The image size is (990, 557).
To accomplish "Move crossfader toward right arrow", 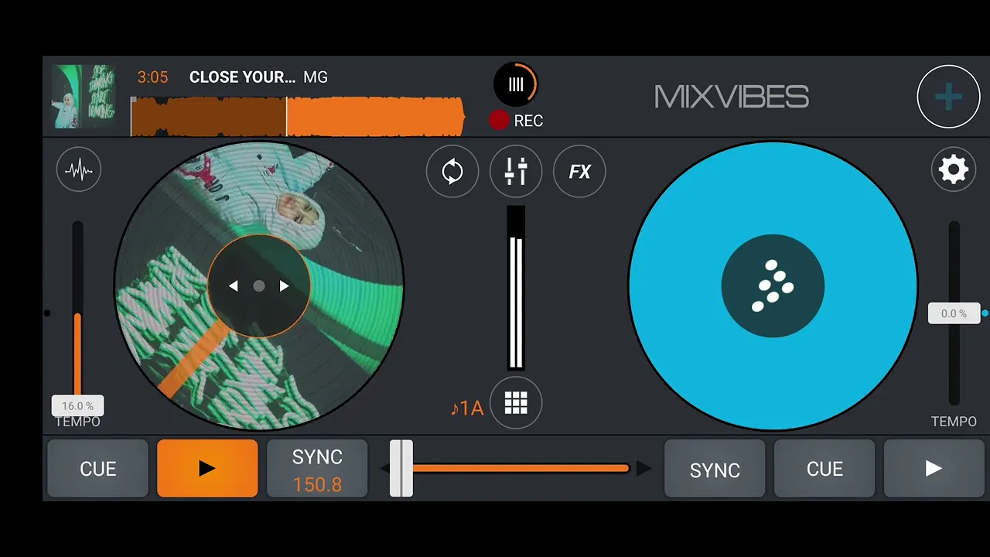I will (x=643, y=468).
